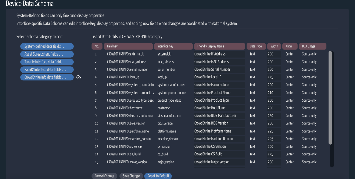Edit CrowdStrike OS Version display name
The width and height of the screenshot is (355, 179).
(x=220, y=147)
